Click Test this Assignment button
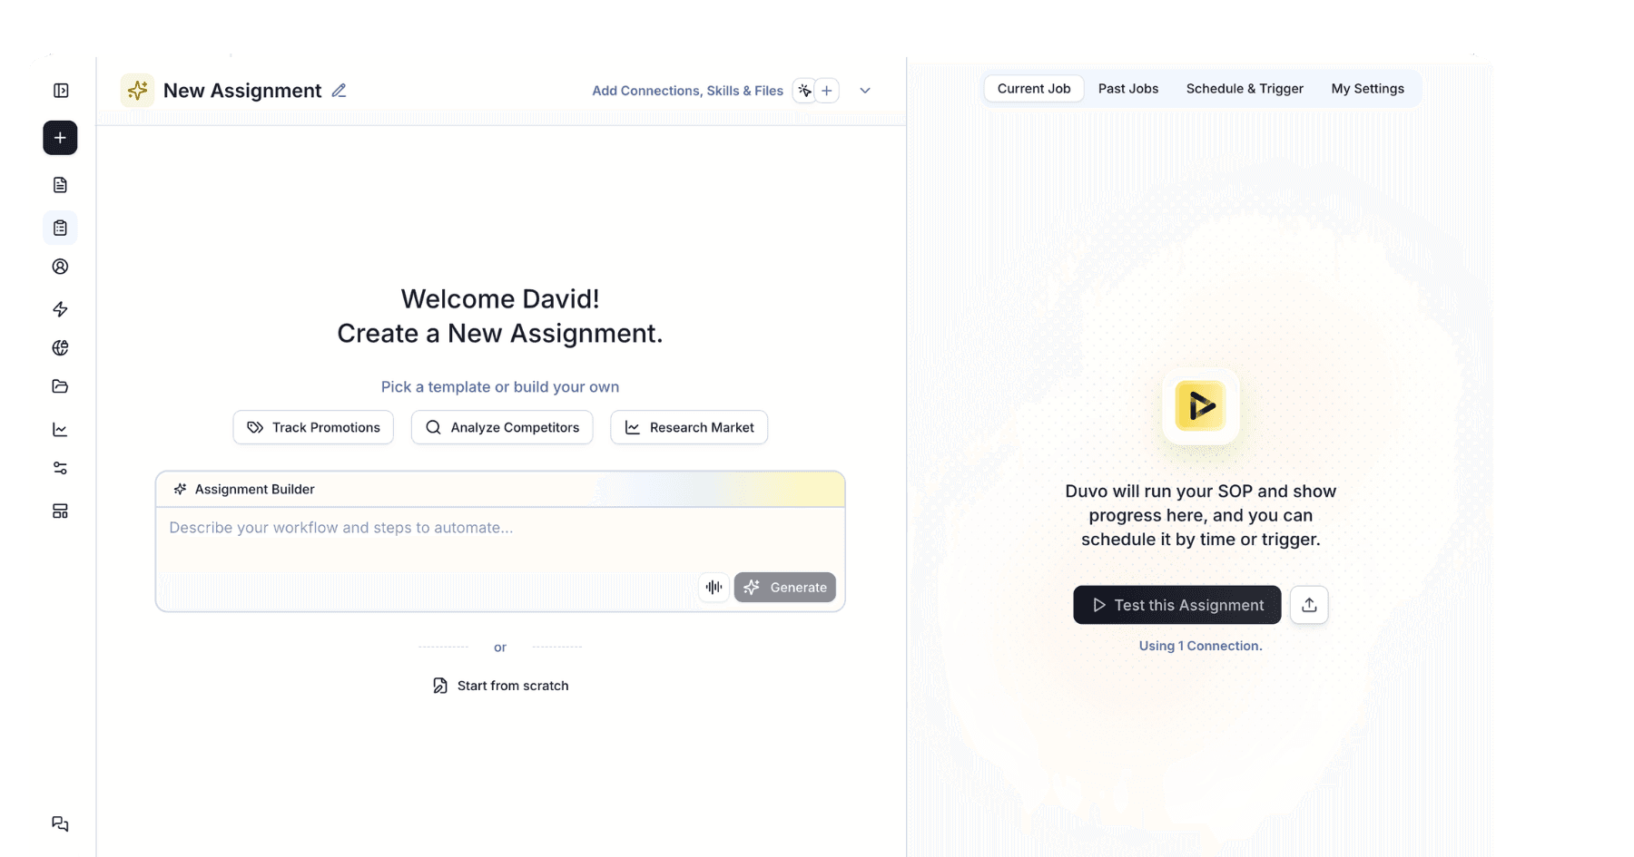 (x=1176, y=605)
